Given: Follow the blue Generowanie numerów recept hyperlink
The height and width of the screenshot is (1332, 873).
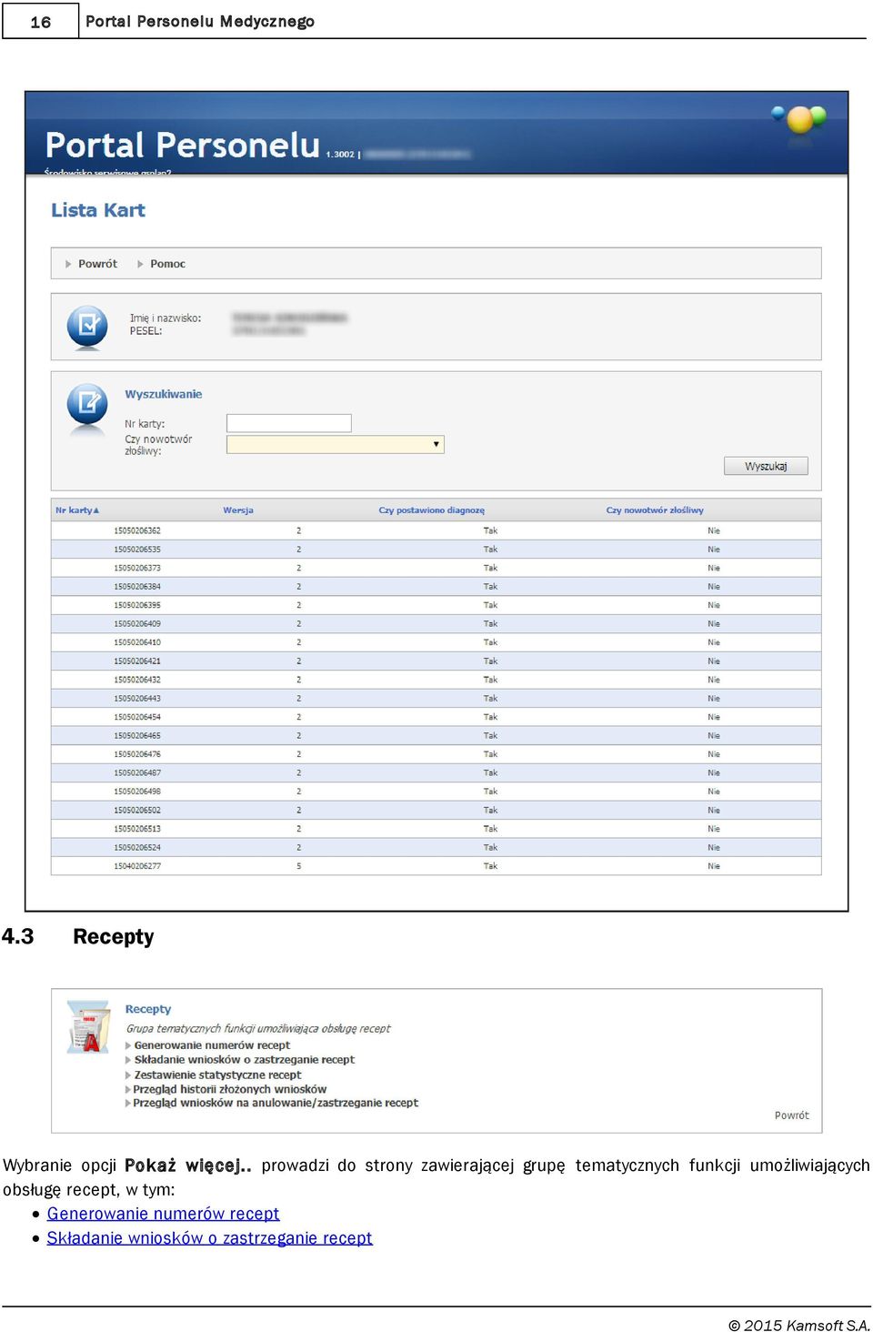Looking at the screenshot, I should click(x=163, y=1214).
